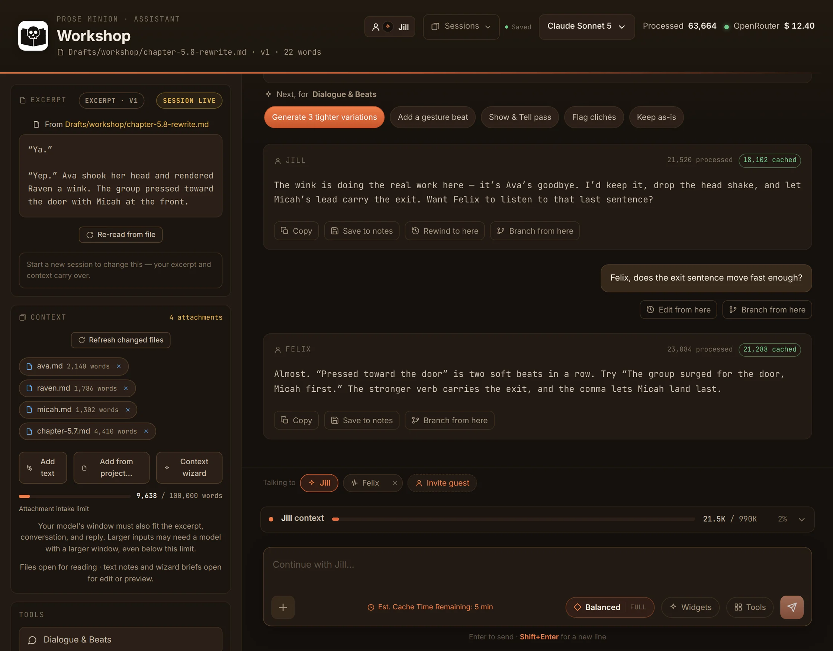833x651 pixels.
Task: Copy Jill's reply
Action: [x=296, y=231]
